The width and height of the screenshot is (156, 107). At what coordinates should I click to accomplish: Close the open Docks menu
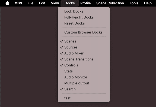click(x=70, y=3)
